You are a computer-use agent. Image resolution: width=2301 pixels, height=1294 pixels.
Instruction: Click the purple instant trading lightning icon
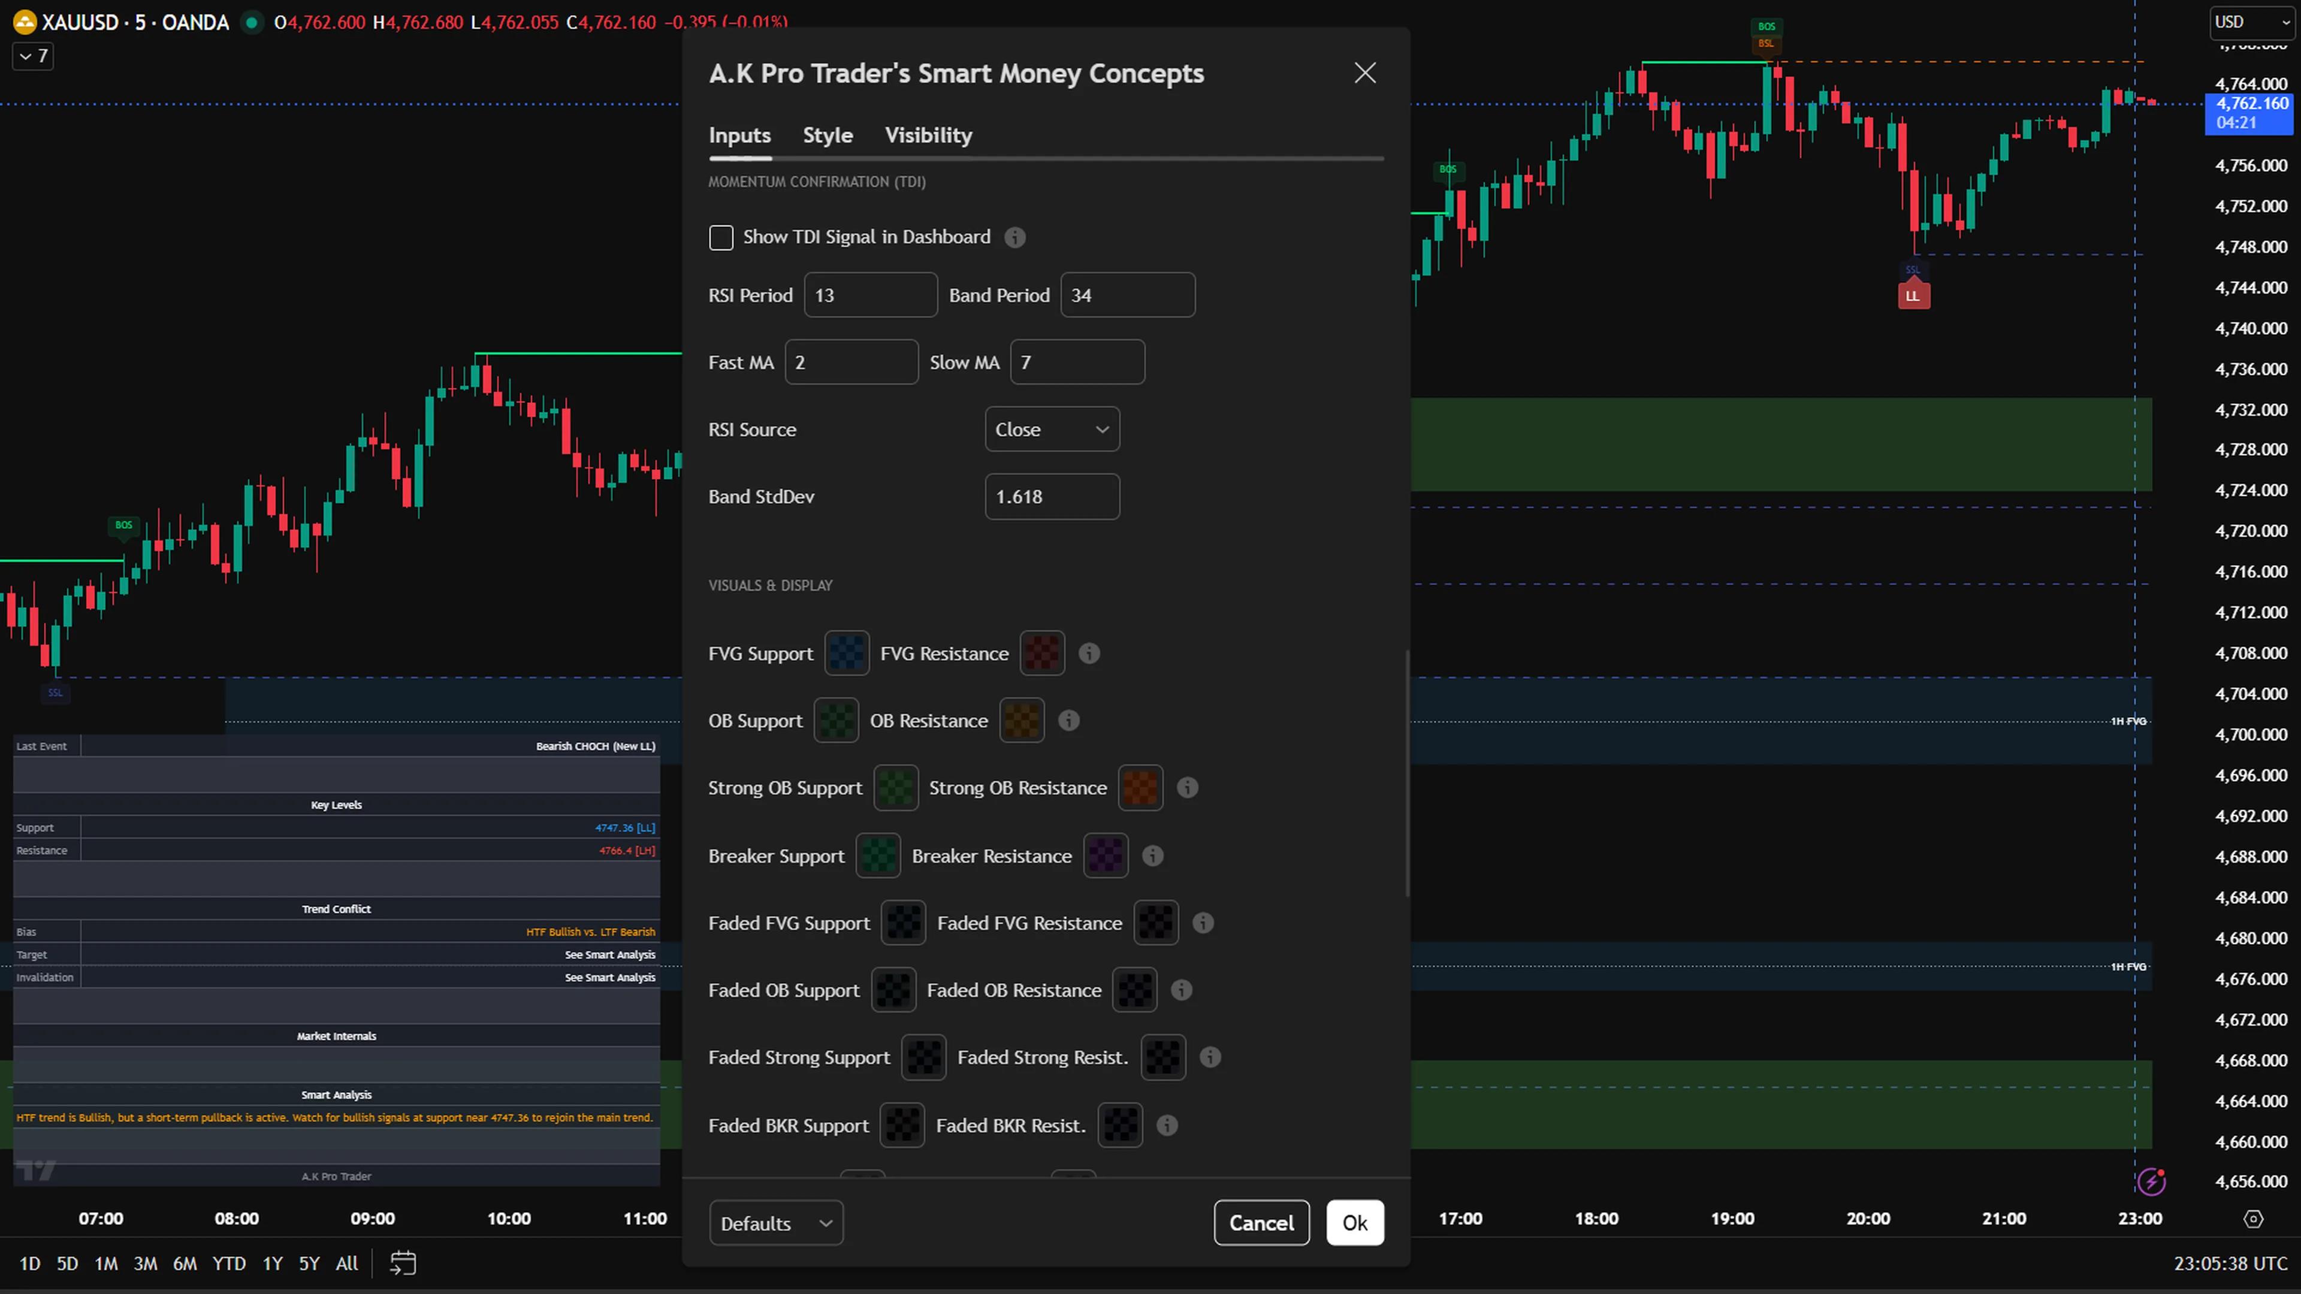(x=2153, y=1181)
